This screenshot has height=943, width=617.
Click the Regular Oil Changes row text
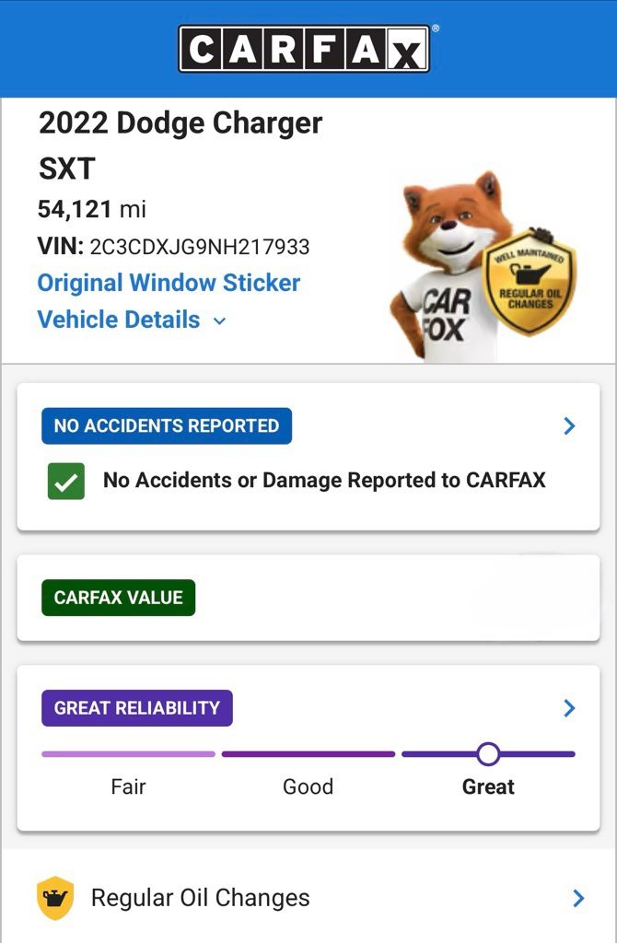(x=200, y=898)
